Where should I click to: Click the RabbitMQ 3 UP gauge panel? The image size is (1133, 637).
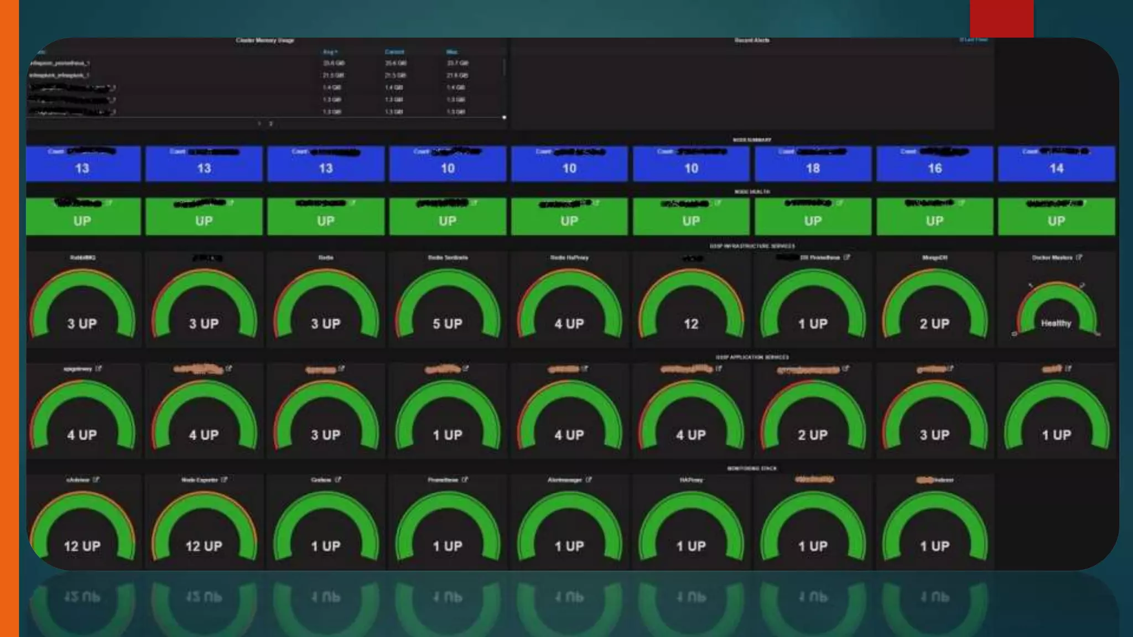(x=82, y=310)
